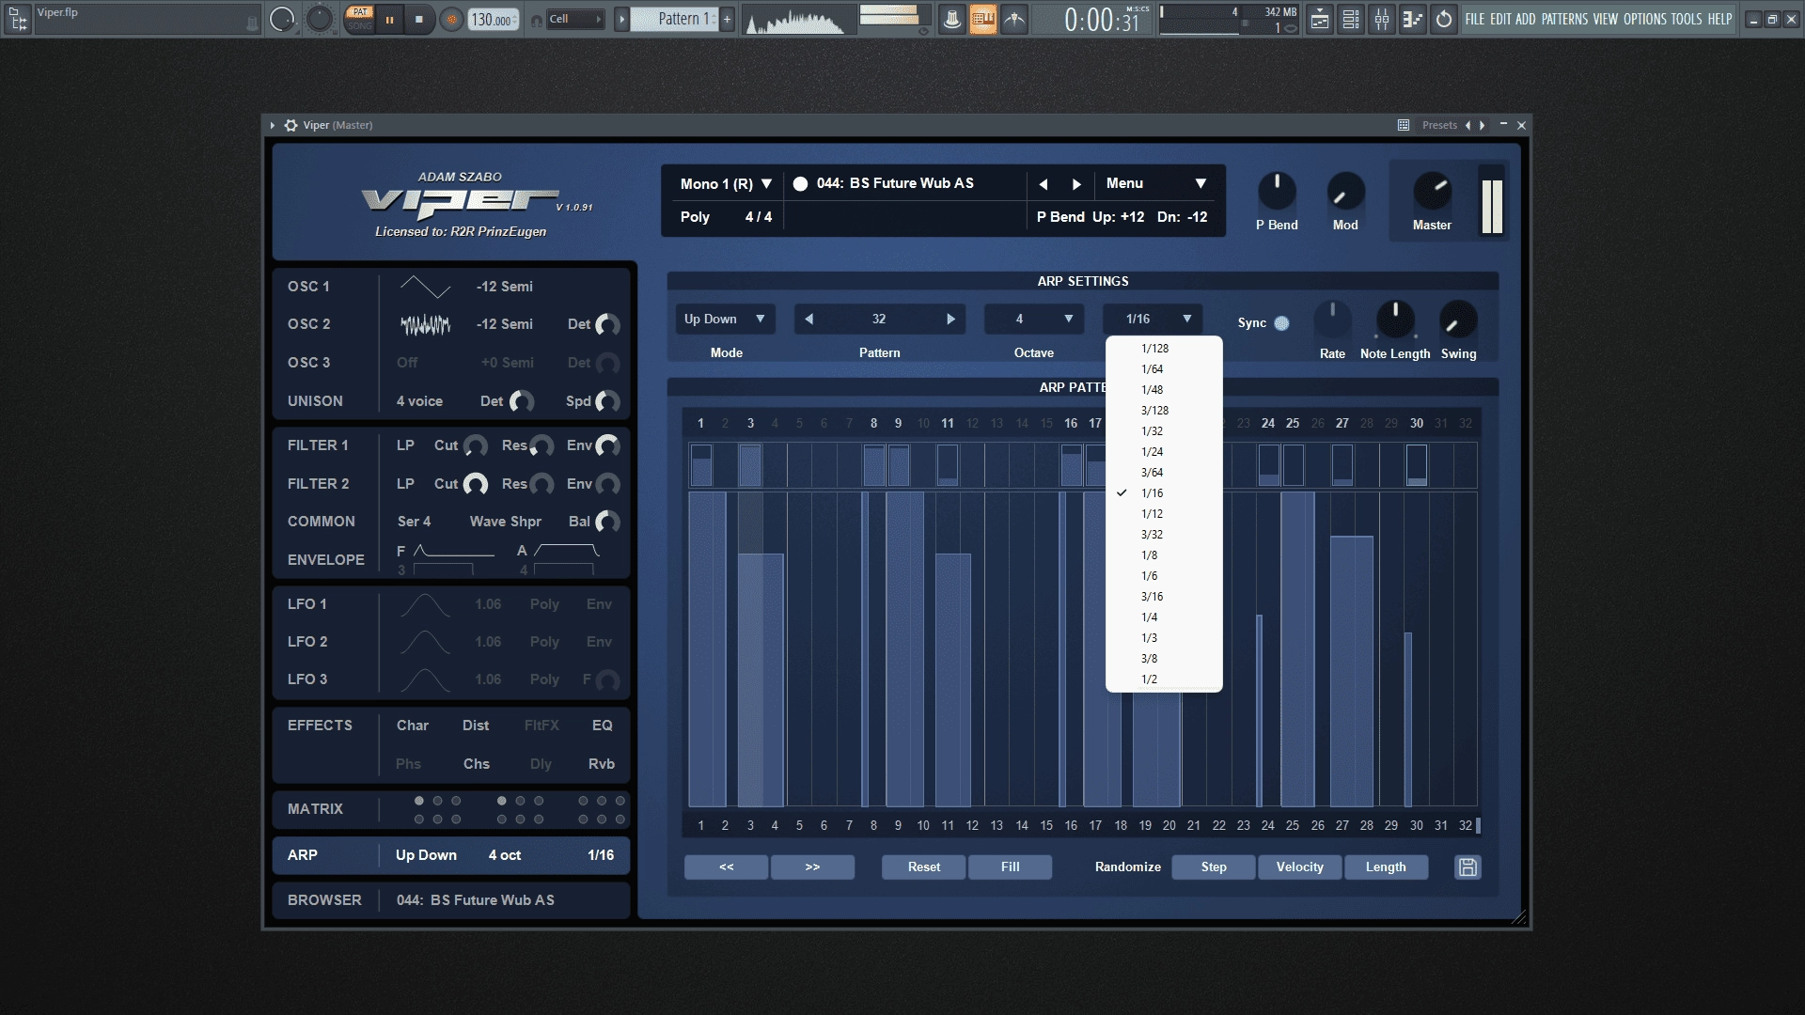This screenshot has width=1805, height=1015.
Task: Pause playback in the FL Studio transport
Action: click(x=389, y=19)
